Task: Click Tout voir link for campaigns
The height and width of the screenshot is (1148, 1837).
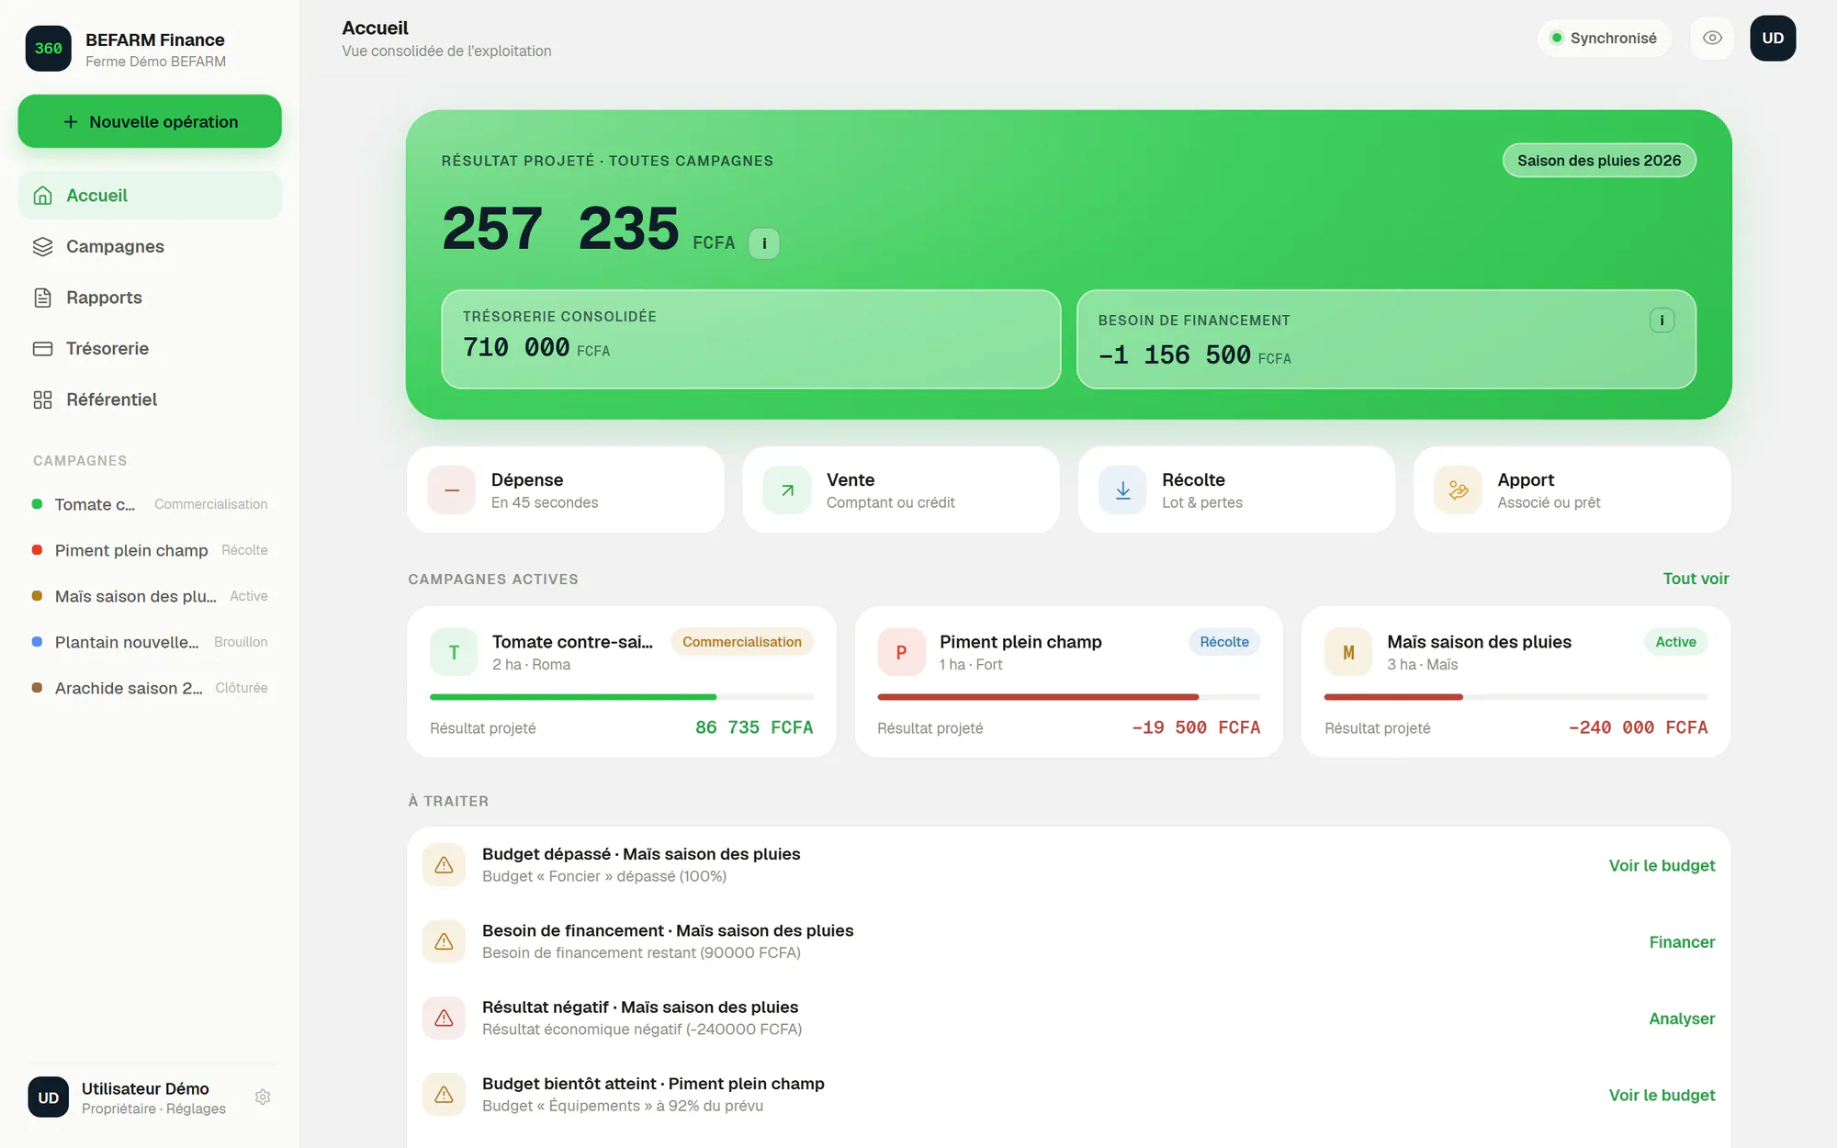Action: click(x=1696, y=579)
